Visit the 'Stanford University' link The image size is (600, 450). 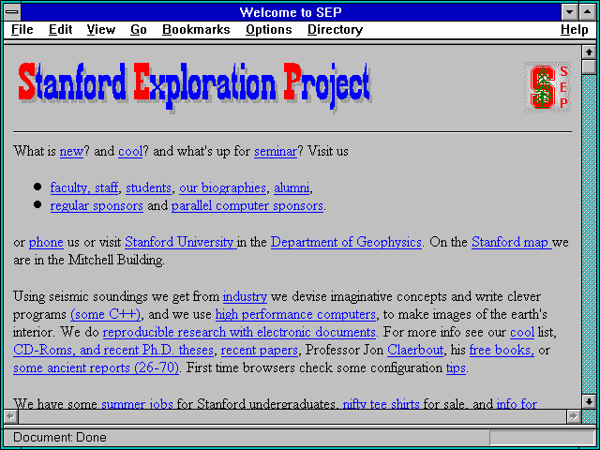point(181,243)
